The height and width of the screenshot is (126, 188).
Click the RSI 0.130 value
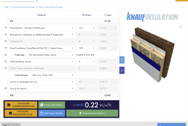[107, 21]
